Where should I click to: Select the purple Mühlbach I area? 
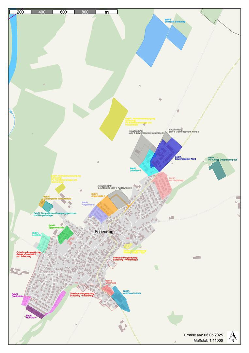click(x=35, y=311)
